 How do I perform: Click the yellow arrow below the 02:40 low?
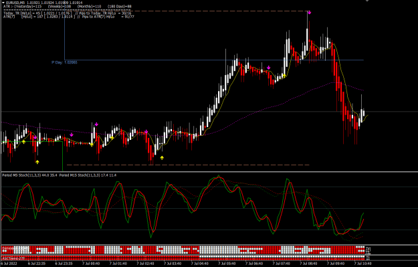click(x=162, y=158)
